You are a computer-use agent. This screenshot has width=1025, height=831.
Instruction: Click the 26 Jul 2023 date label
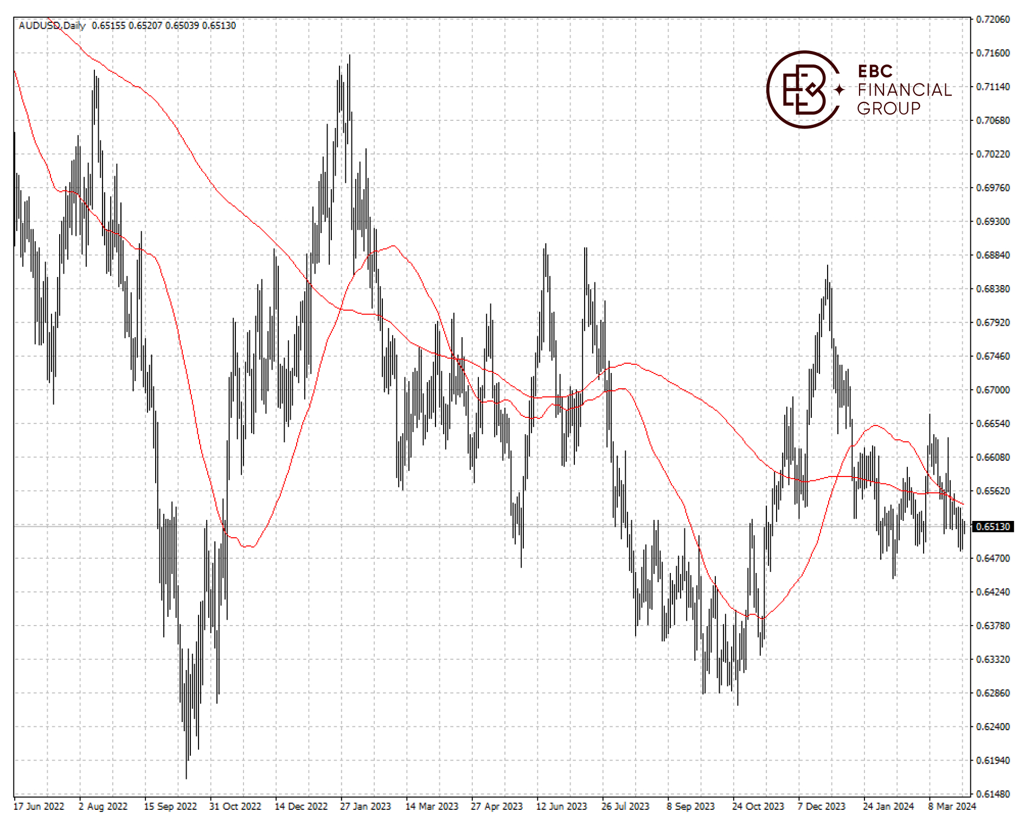point(625,807)
